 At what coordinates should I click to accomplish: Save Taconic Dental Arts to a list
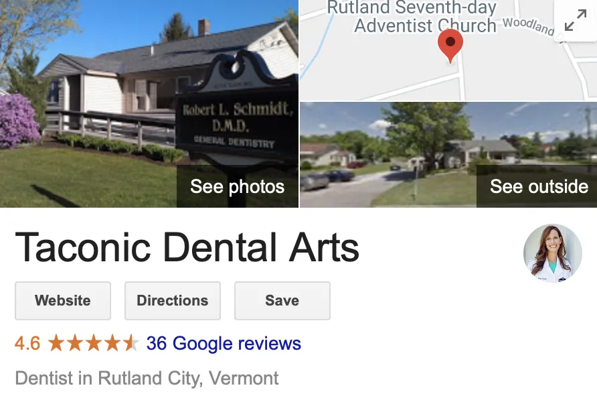tap(282, 301)
